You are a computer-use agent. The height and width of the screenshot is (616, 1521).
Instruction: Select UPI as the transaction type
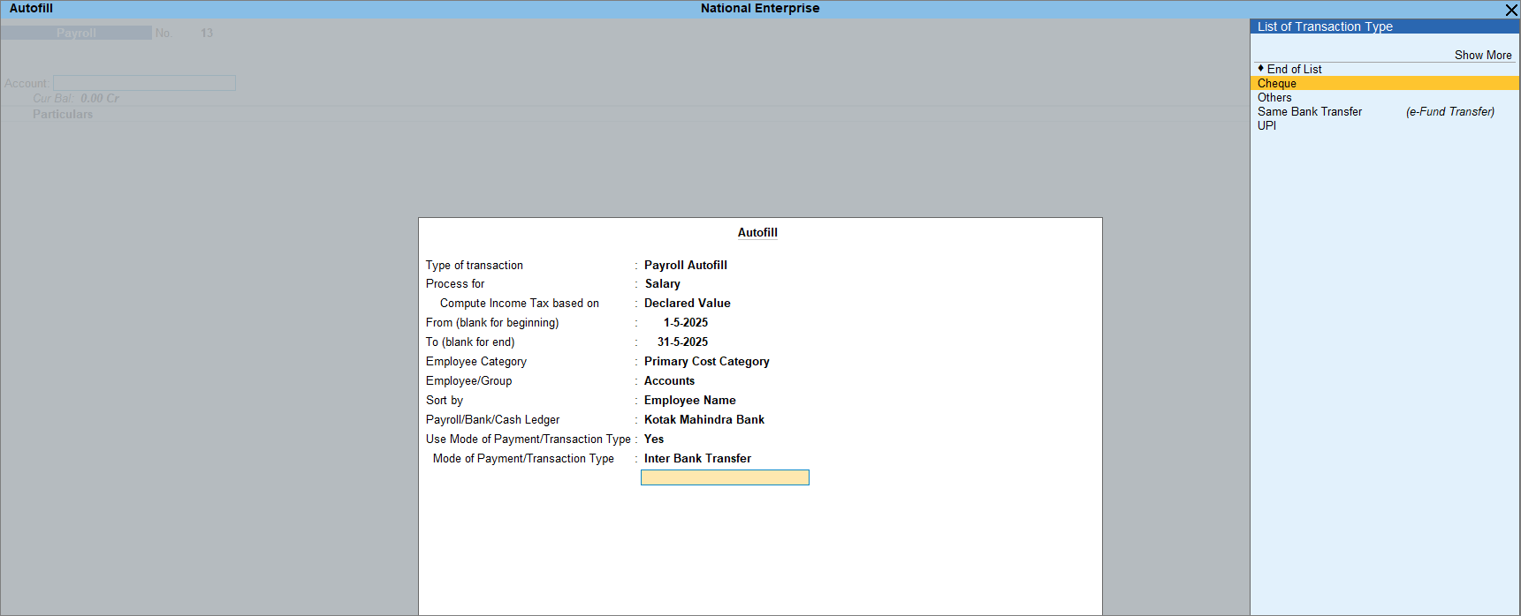pos(1266,125)
